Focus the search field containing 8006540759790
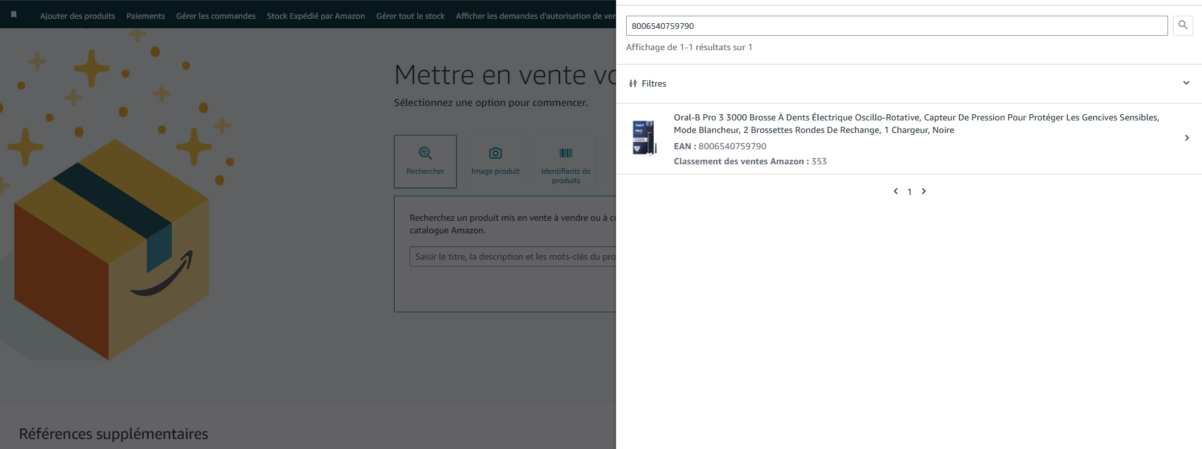The image size is (1202, 449). pos(896,26)
